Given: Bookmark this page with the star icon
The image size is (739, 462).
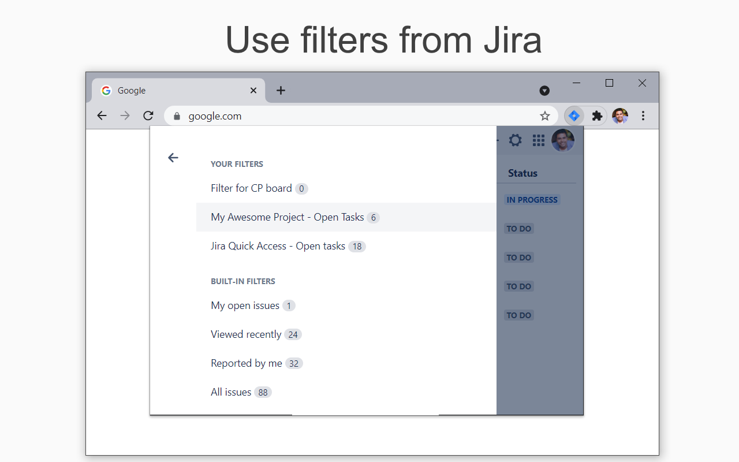Looking at the screenshot, I should tap(545, 116).
